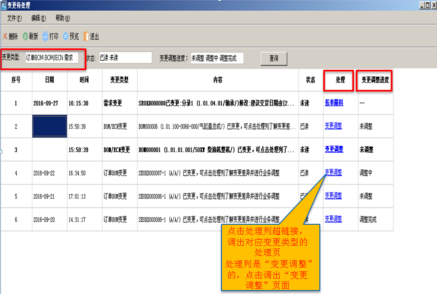Expand the 变更调整进度 filter field

pyautogui.click(x=217, y=58)
